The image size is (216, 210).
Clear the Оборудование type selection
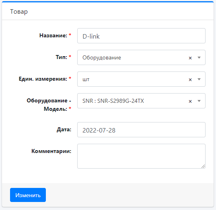click(190, 58)
